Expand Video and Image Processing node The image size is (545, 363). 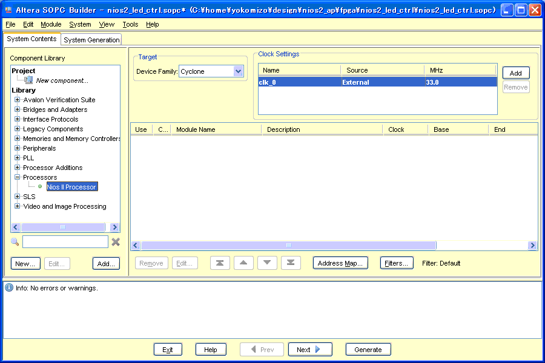(17, 206)
